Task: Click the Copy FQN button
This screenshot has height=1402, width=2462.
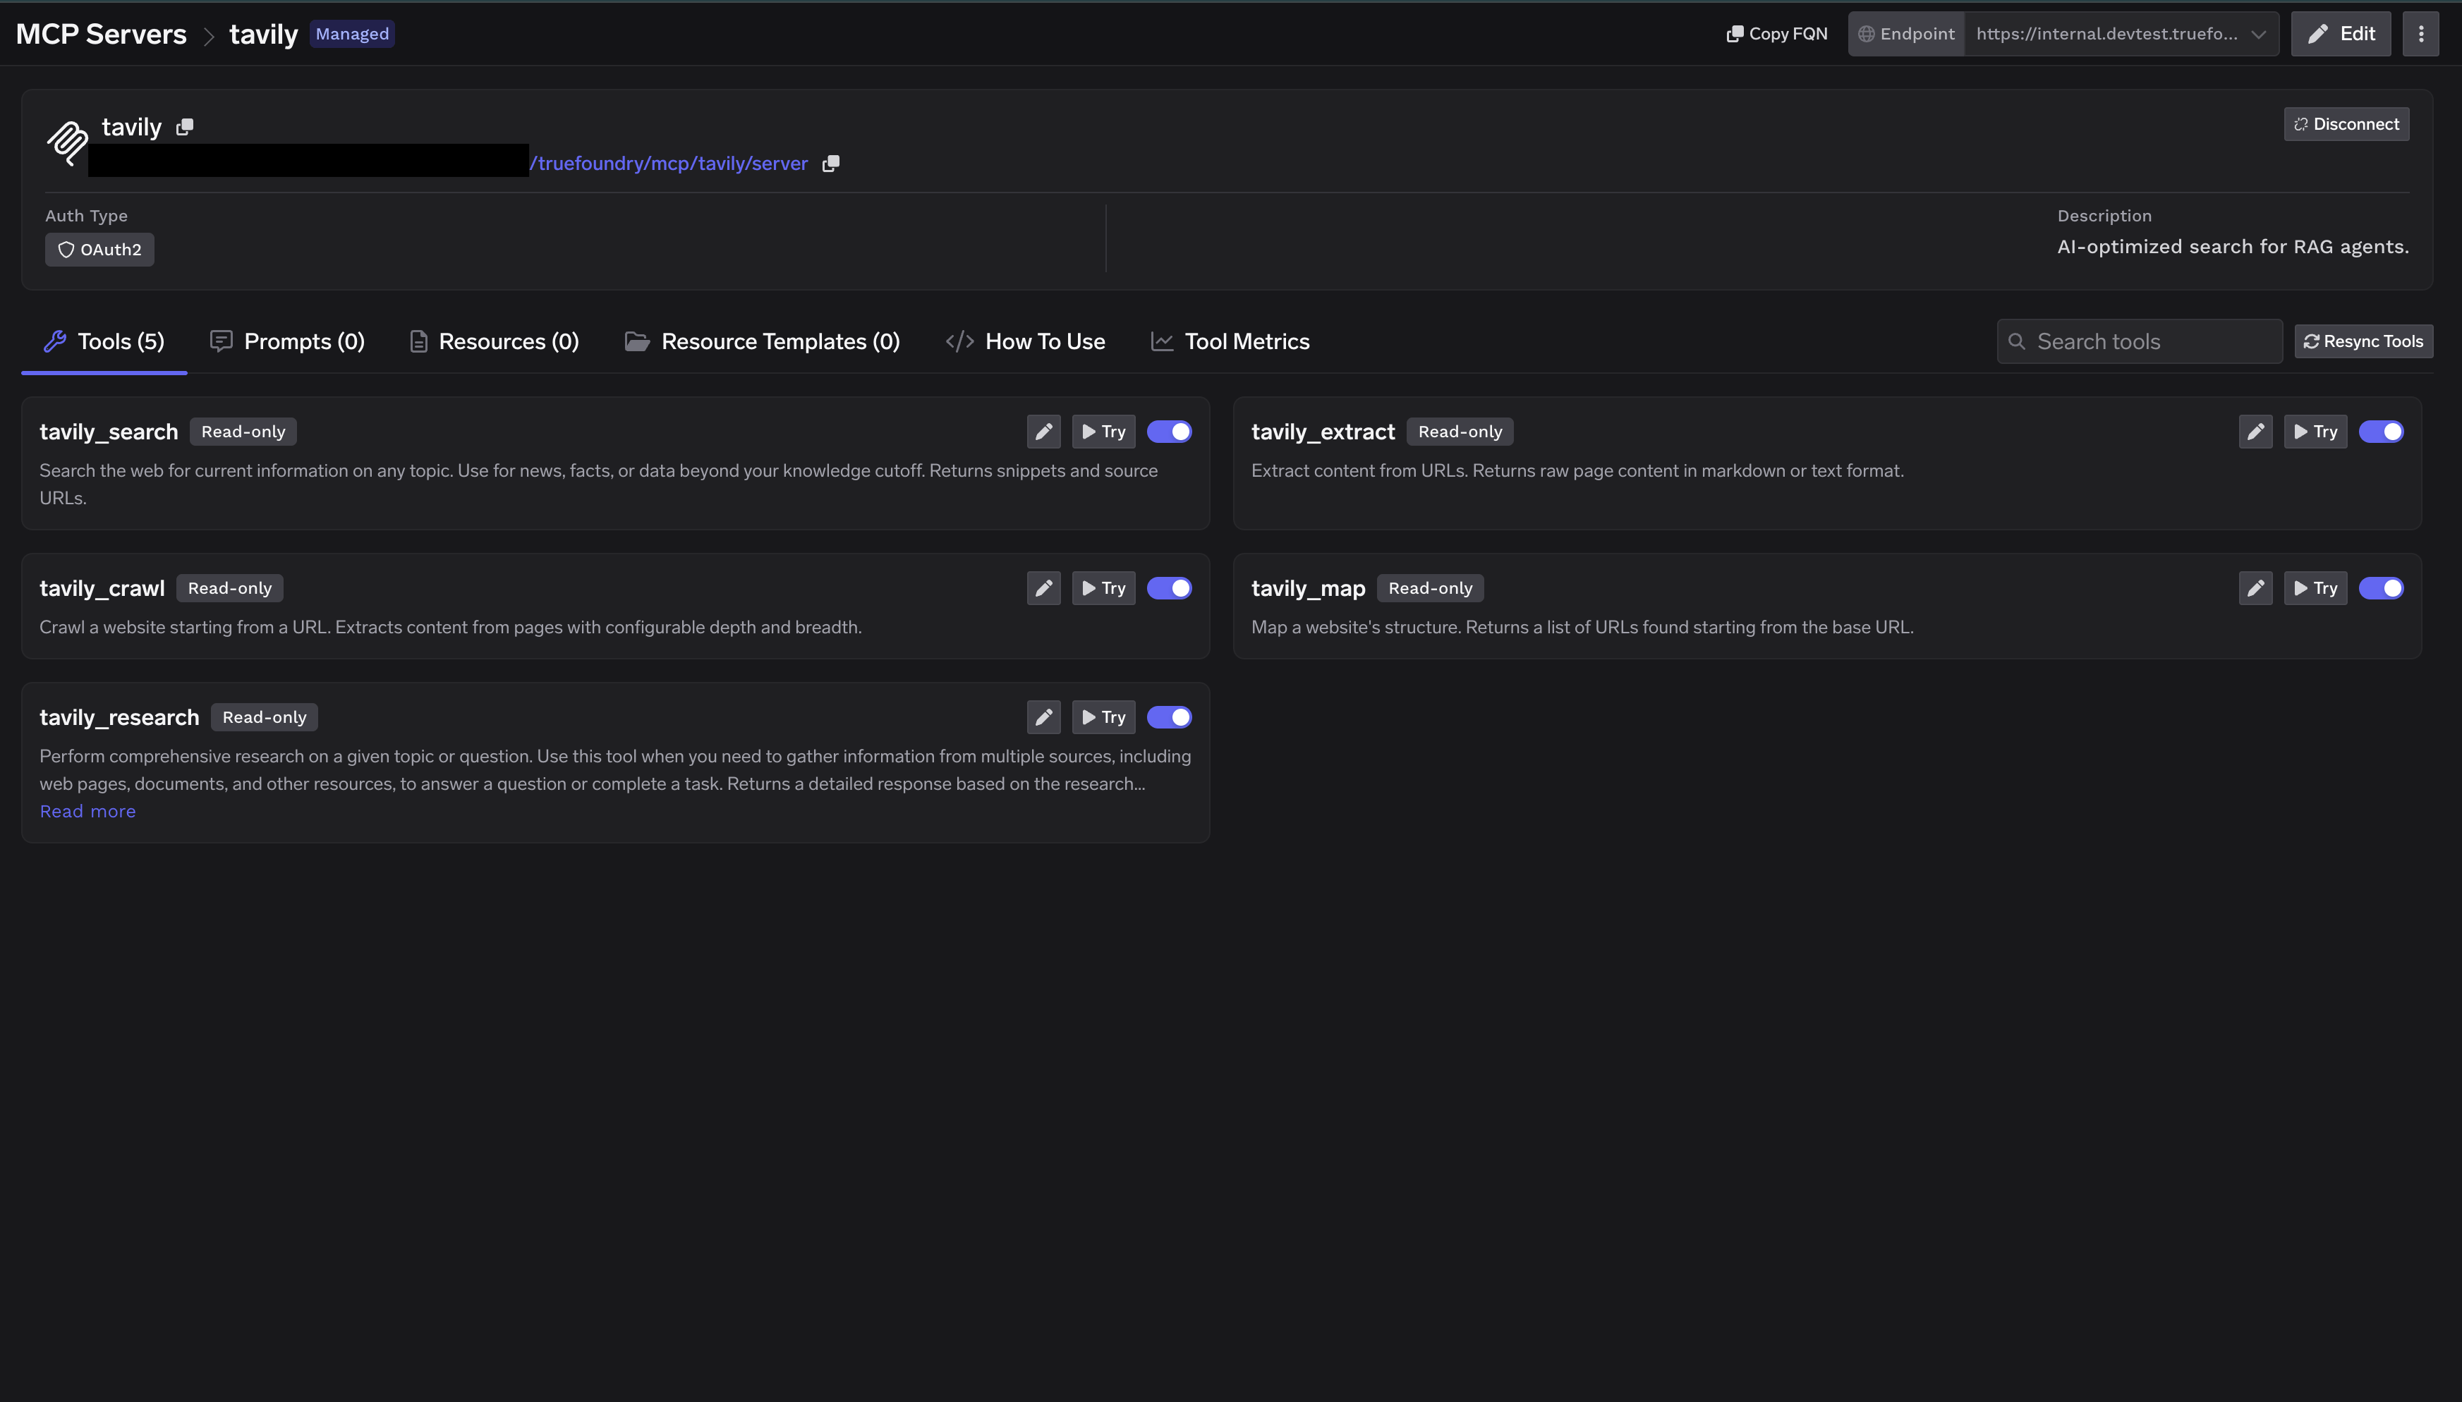Action: pyautogui.click(x=1777, y=34)
